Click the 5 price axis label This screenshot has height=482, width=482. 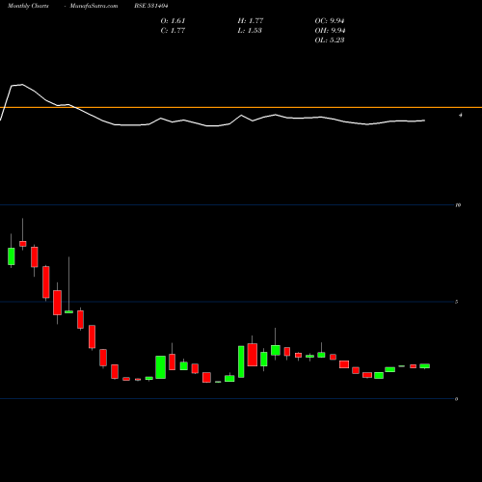tap(457, 302)
